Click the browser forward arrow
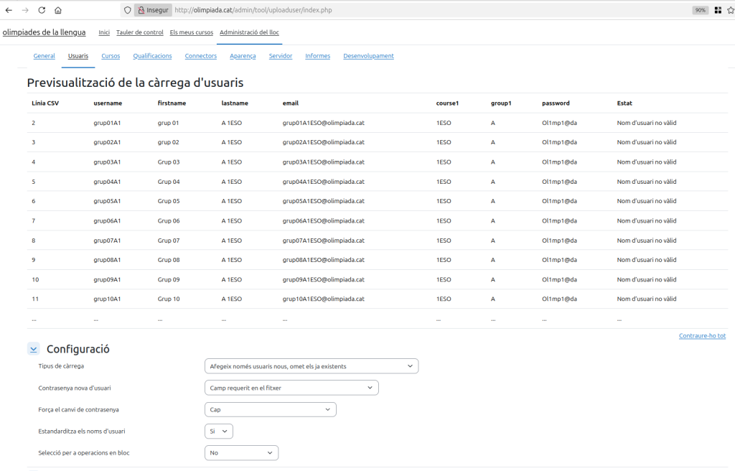The height and width of the screenshot is (471, 735). pyautogui.click(x=25, y=10)
